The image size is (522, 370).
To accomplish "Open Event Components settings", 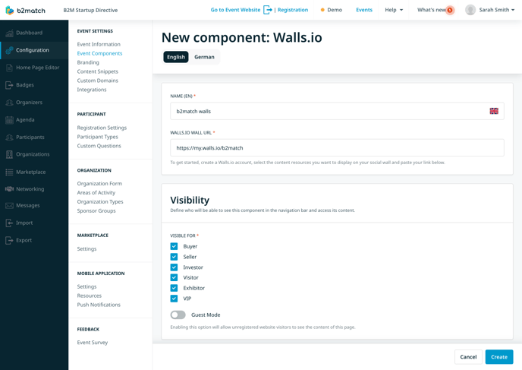I will 99,53.
